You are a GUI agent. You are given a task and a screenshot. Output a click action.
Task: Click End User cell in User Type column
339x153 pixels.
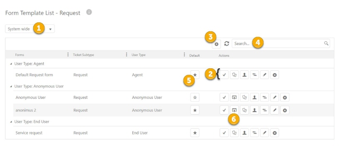pyautogui.click(x=140, y=133)
